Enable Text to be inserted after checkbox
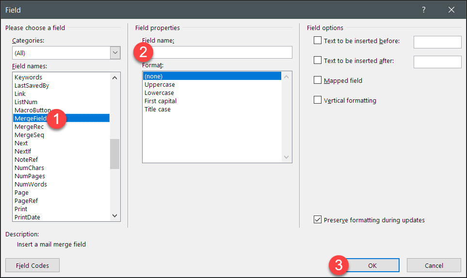This screenshot has width=467, height=278. [x=318, y=61]
